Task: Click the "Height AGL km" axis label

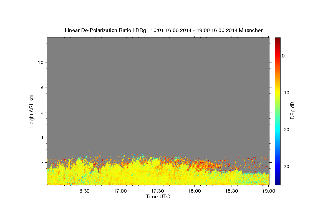Action: pyautogui.click(x=32, y=111)
